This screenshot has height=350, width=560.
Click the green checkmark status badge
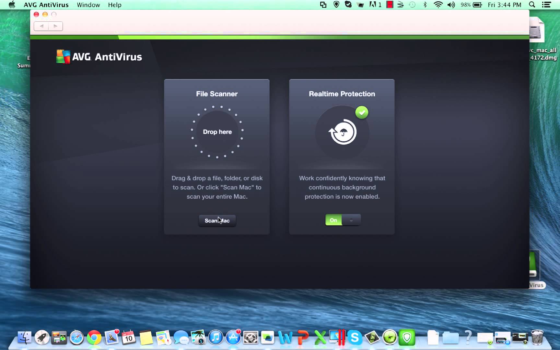[x=362, y=112]
